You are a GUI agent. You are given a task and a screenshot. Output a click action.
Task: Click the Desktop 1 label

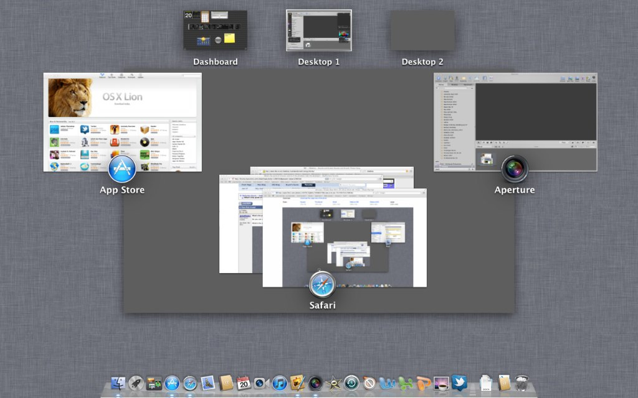point(318,62)
